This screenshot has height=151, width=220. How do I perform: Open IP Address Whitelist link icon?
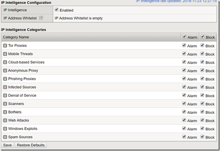[x=41, y=18]
